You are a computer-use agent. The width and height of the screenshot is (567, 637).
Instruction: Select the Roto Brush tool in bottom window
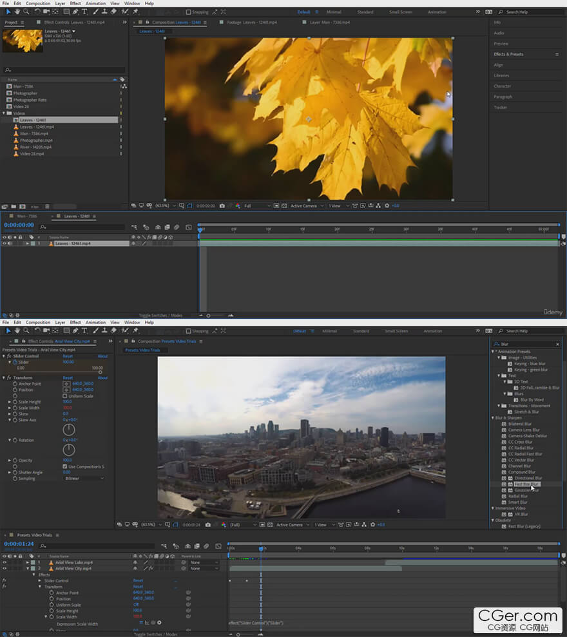pos(125,330)
